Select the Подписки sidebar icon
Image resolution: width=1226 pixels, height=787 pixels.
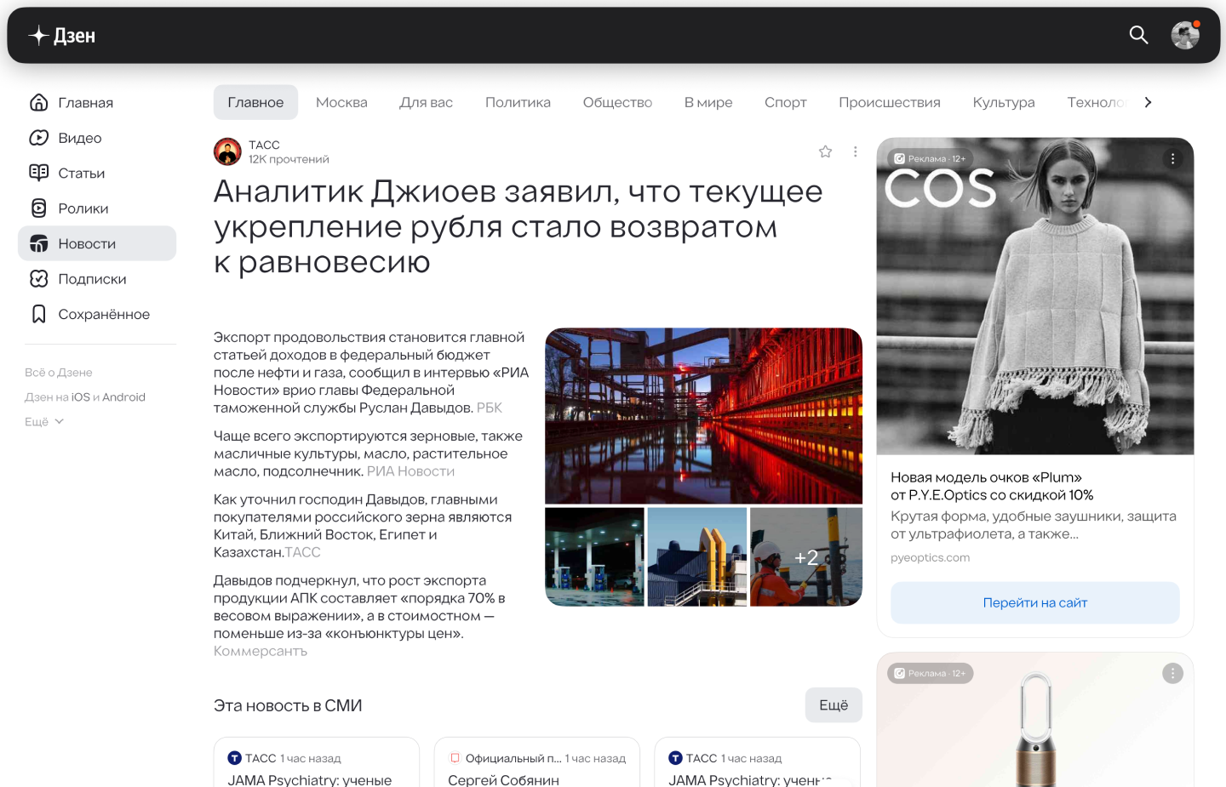coord(39,278)
